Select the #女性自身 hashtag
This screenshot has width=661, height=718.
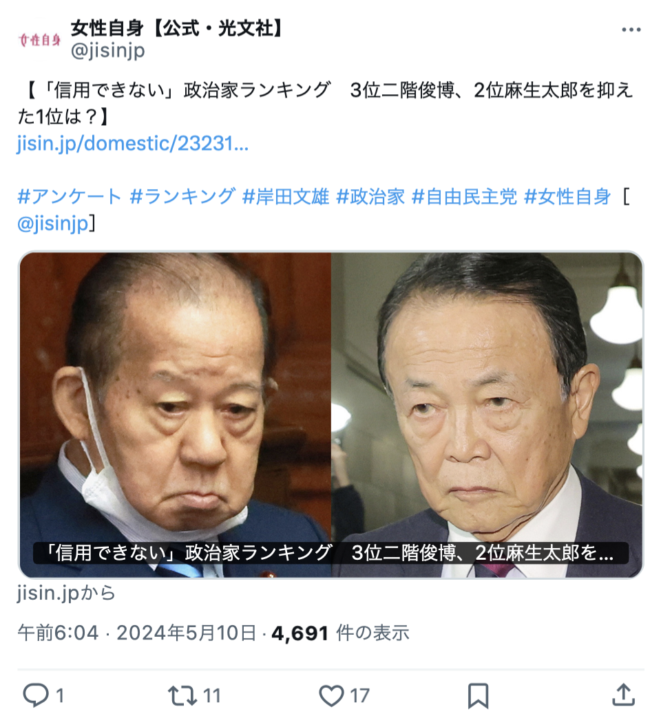[x=567, y=197]
